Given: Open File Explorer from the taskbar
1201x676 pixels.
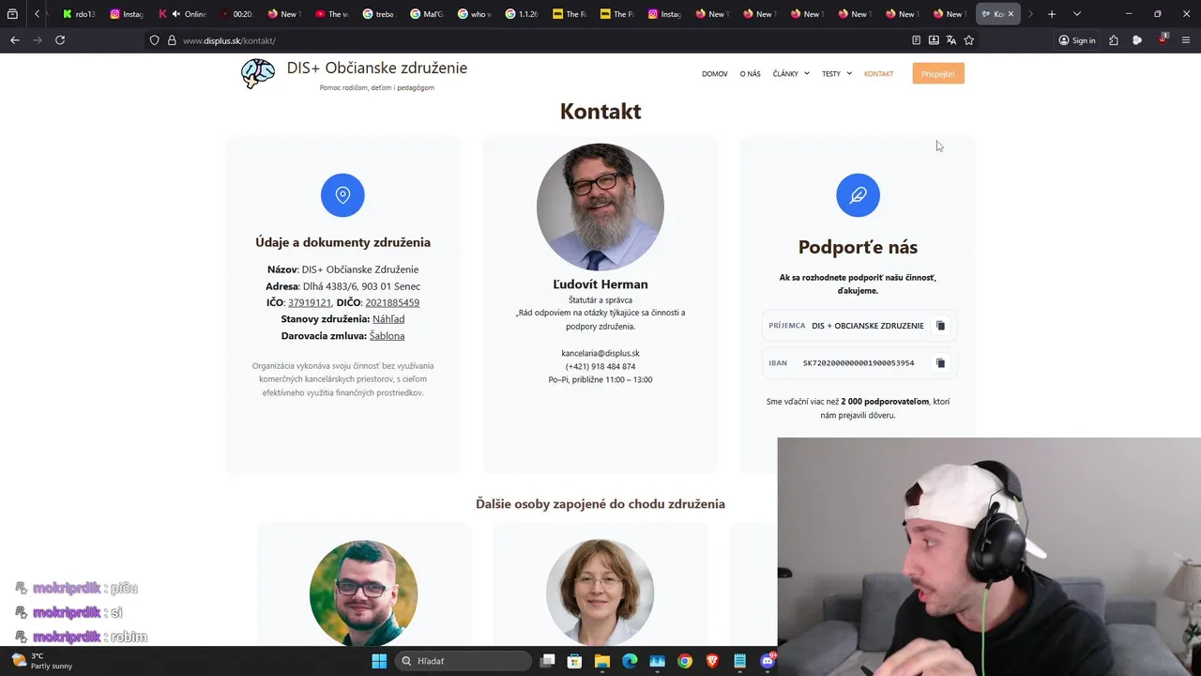Looking at the screenshot, I should (602, 661).
